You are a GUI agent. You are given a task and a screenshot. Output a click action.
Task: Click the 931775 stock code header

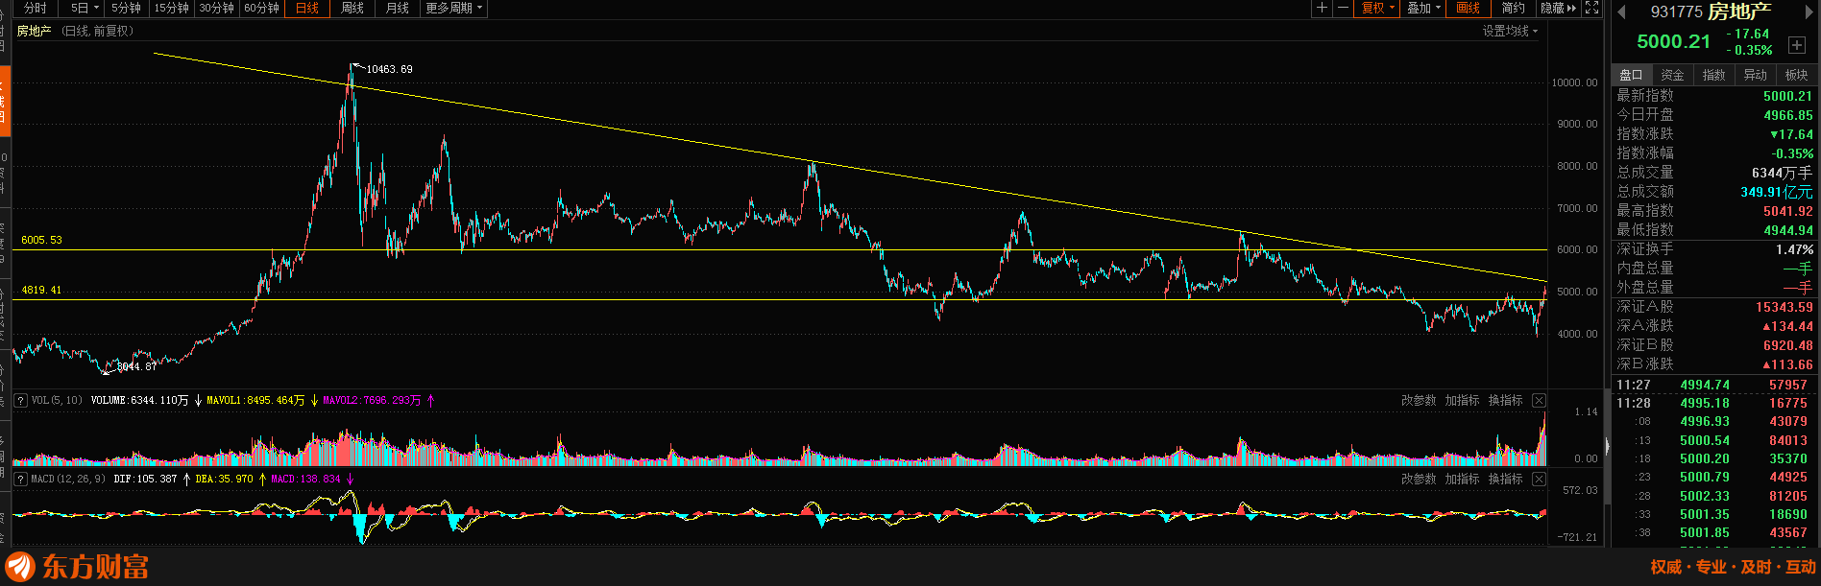click(x=1677, y=12)
